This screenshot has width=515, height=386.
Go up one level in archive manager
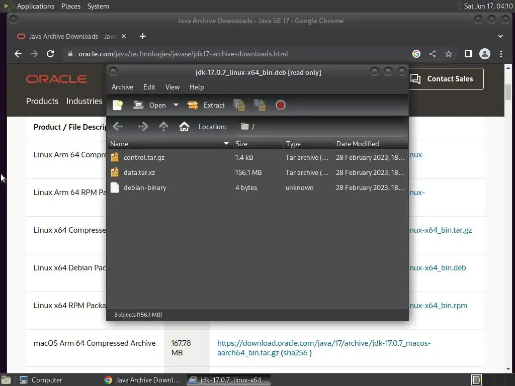coord(163,127)
